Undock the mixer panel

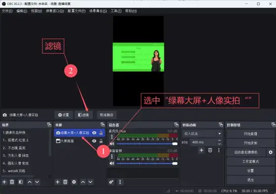pyautogui.click(x=176, y=125)
